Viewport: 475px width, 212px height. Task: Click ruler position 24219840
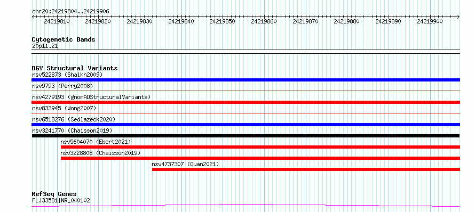[181, 21]
